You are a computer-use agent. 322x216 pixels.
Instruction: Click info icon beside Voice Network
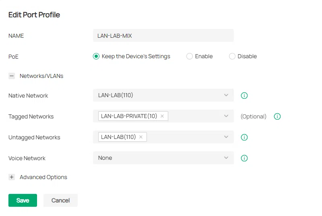244,158
